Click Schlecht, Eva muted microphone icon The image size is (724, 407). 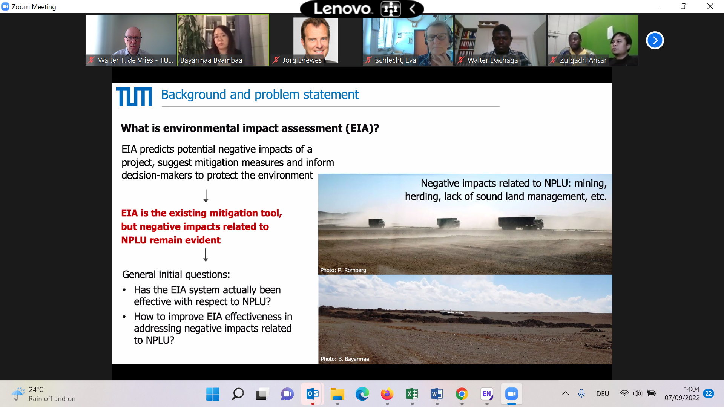tap(368, 60)
